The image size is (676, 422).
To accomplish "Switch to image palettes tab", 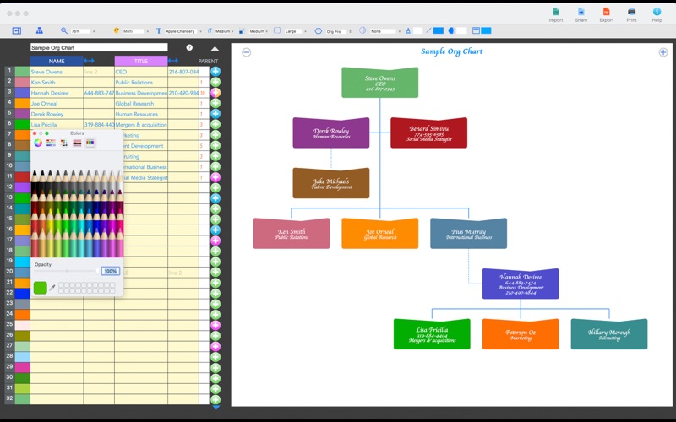I will click(77, 143).
